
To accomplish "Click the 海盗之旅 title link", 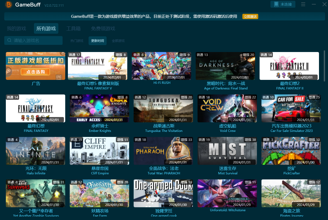I will (x=292, y=211).
